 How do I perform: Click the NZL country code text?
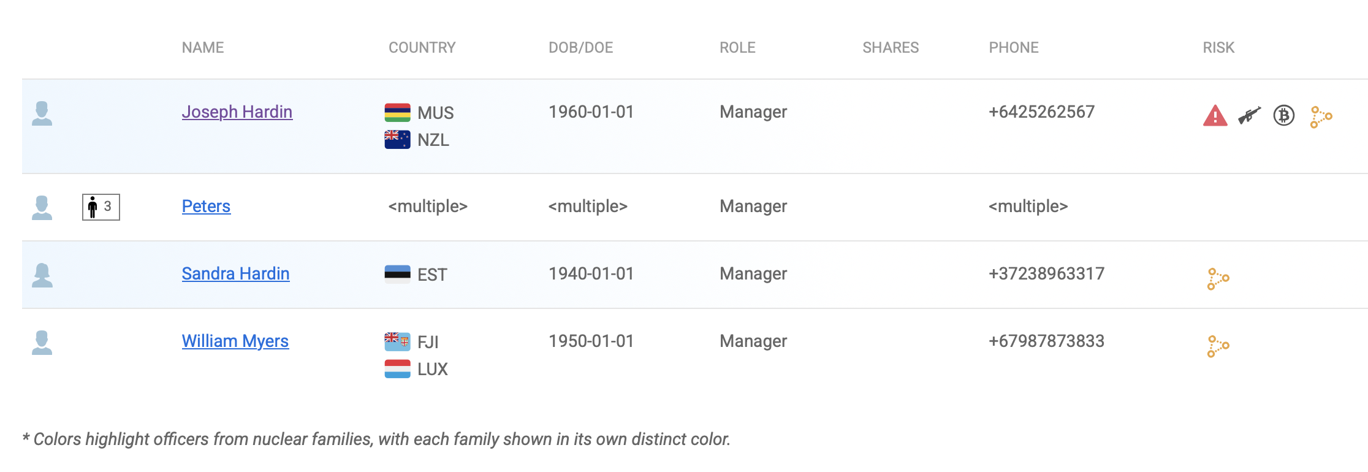tap(433, 140)
